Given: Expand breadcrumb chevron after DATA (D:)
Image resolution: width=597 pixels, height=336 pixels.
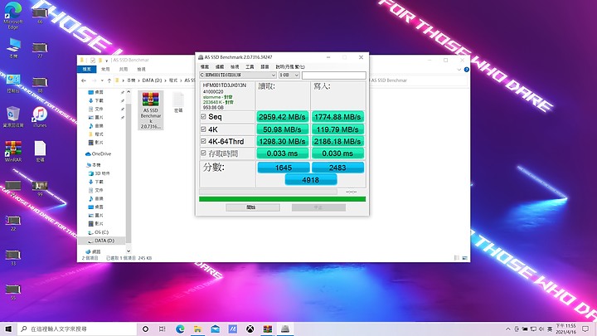Looking at the screenshot, I should tap(166, 80).
